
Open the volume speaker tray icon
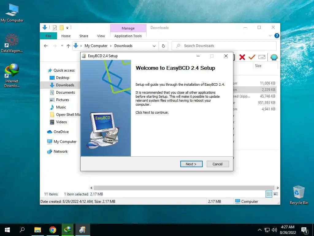point(274,230)
